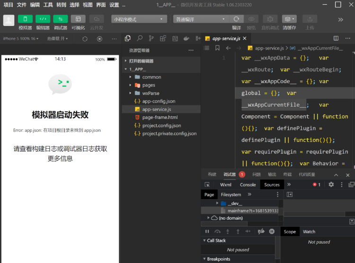Image resolution: width=355 pixels, height=263 pixels.
Task: Click the docker whale icon
Action: pyautogui.click(x=186, y=39)
